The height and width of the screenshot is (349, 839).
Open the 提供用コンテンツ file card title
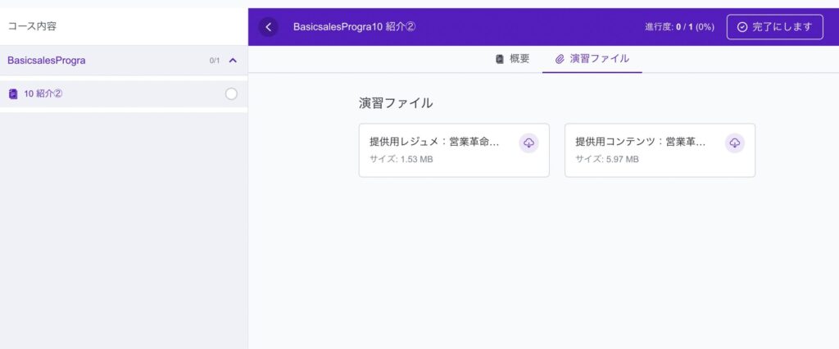(640, 142)
